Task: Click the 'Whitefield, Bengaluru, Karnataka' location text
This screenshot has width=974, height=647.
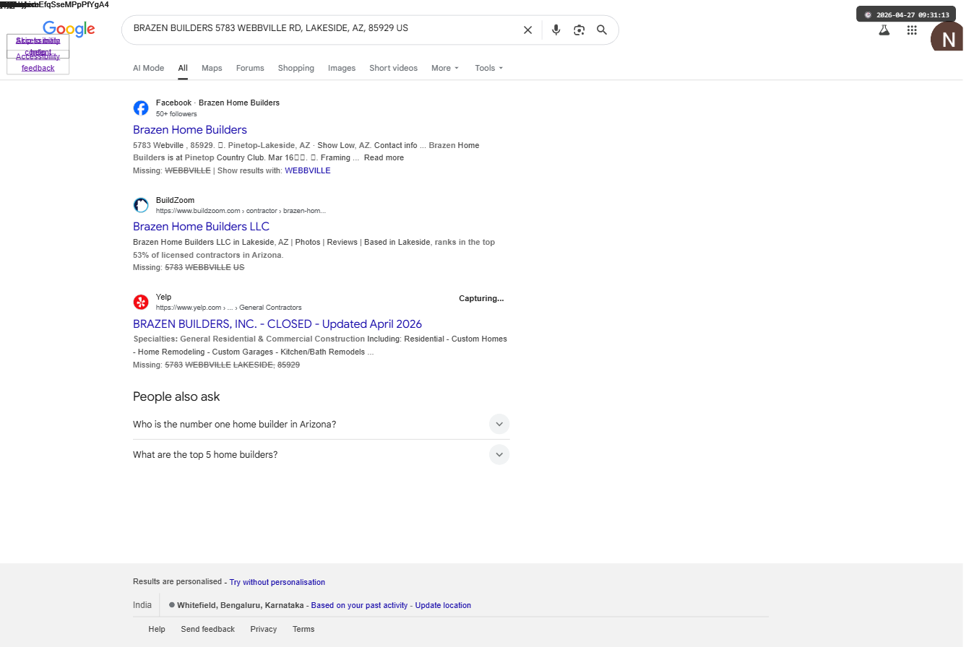Action: (241, 605)
